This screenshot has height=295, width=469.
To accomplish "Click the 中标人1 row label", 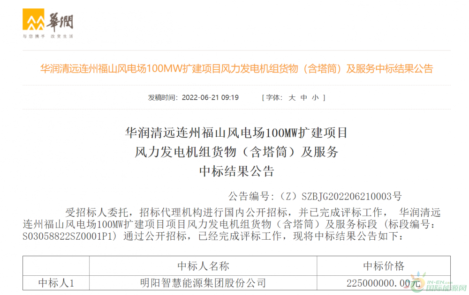I will point(56,283).
